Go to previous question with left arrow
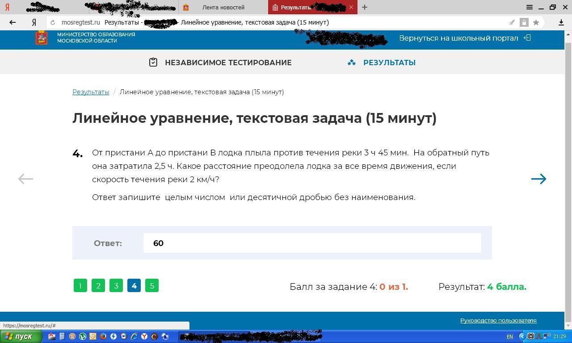The image size is (572, 343). tap(25, 179)
